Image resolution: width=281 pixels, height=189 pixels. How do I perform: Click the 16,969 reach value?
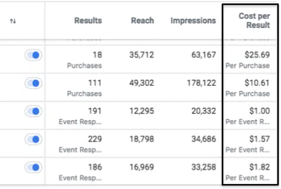click(x=141, y=167)
